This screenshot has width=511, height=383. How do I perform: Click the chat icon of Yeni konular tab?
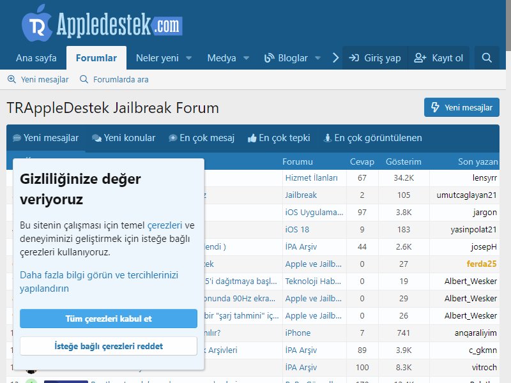click(x=97, y=138)
